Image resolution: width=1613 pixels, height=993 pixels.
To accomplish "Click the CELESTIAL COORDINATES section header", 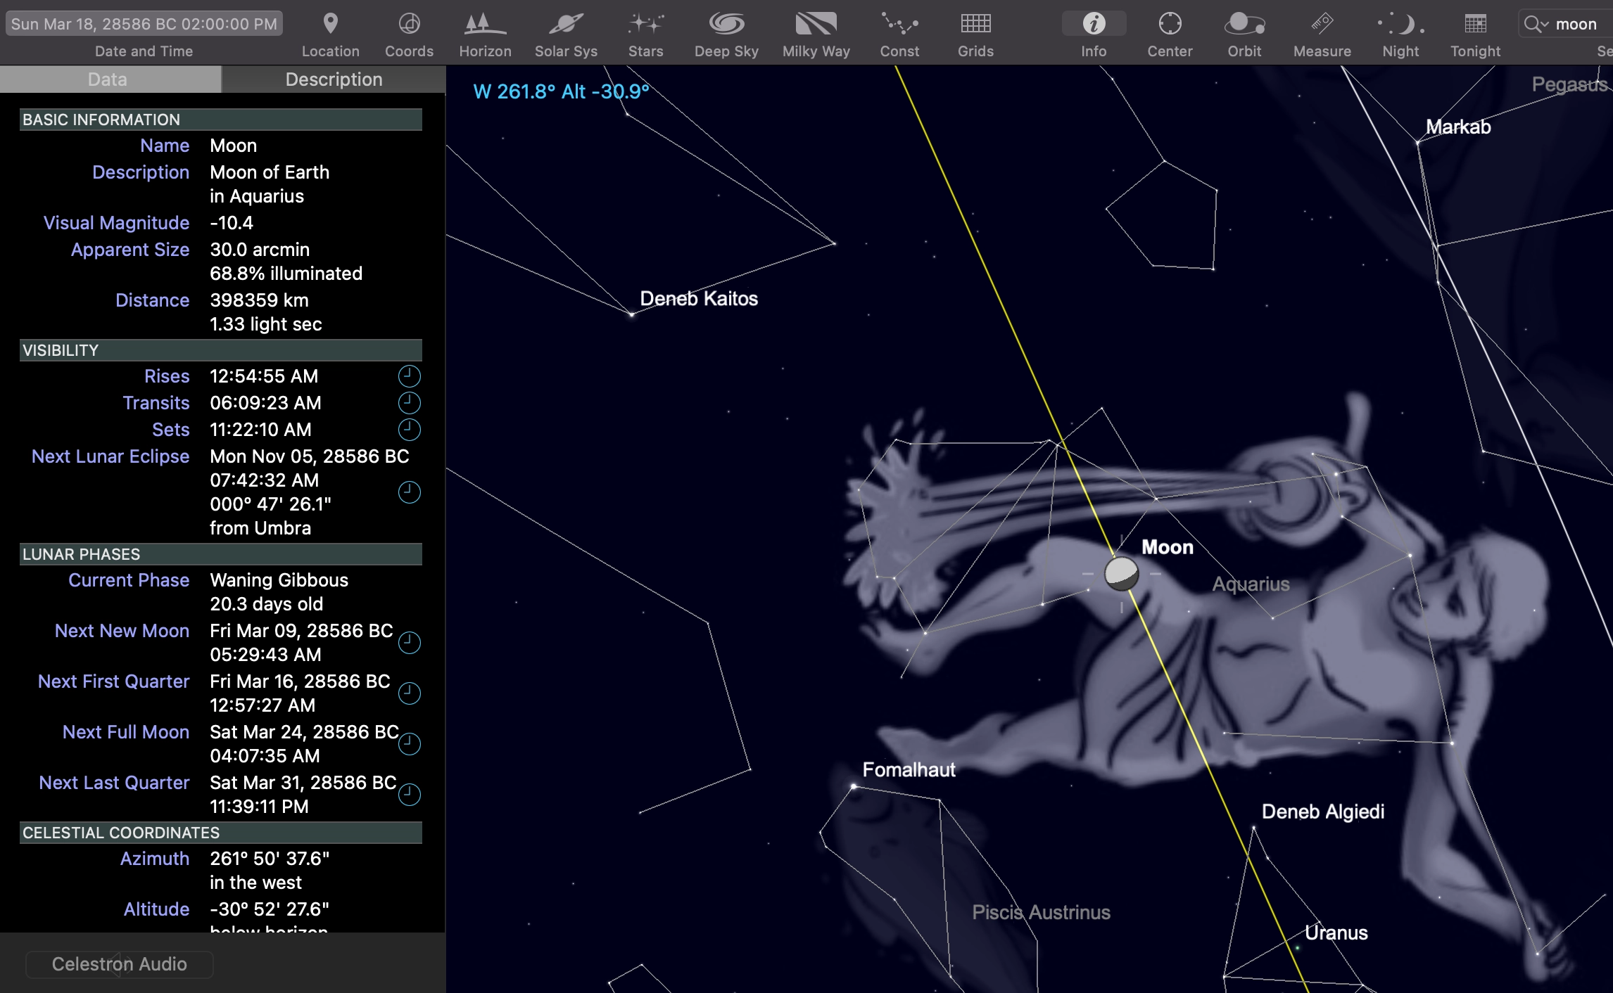I will 221,833.
